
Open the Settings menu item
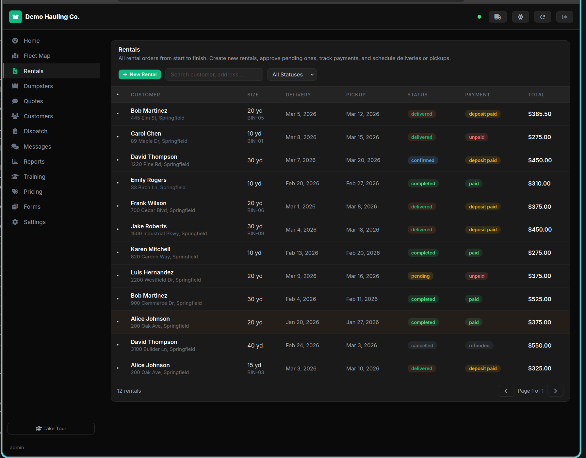point(35,222)
